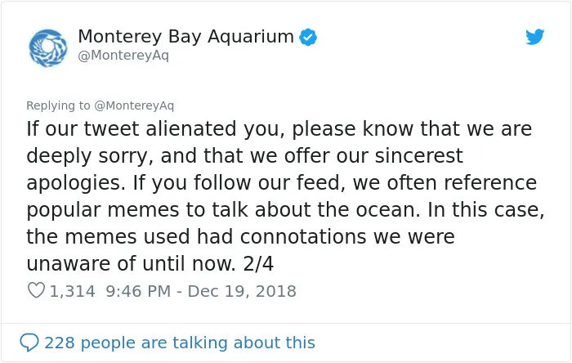Click the '2/4' thread marker in the tweet
This screenshot has height=363, width=572.
(x=258, y=263)
